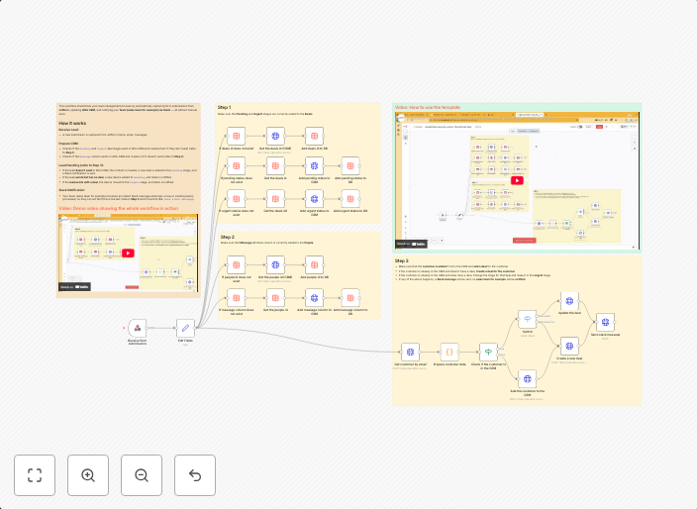Viewport: 697px width, 509px height.
Task: Click the reset zoom arrow button
Action: [x=195, y=475]
